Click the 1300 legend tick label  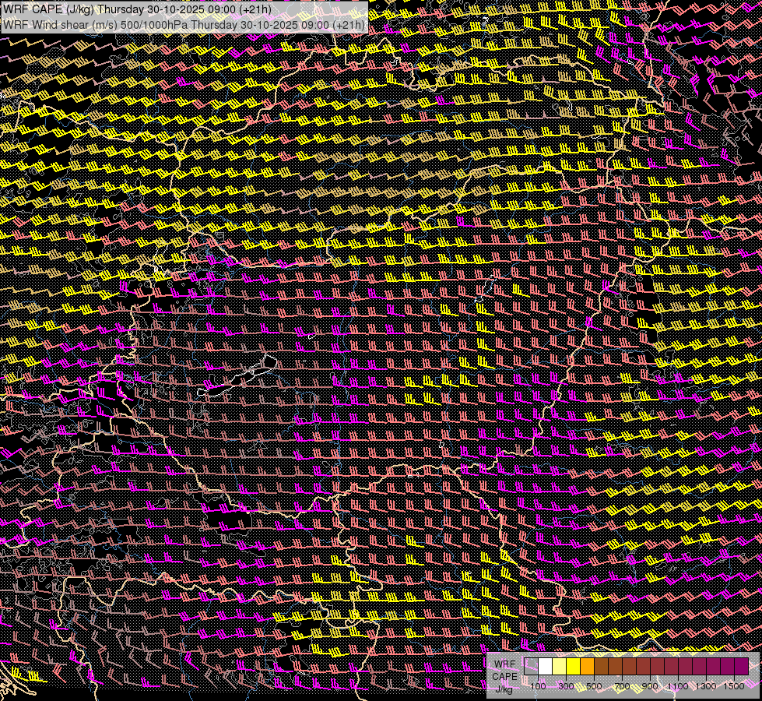[x=706, y=685]
